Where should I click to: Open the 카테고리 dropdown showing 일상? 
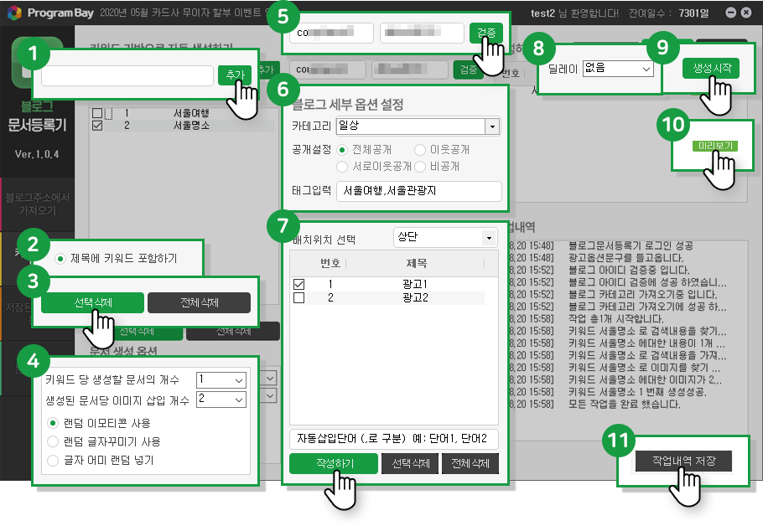(492, 126)
